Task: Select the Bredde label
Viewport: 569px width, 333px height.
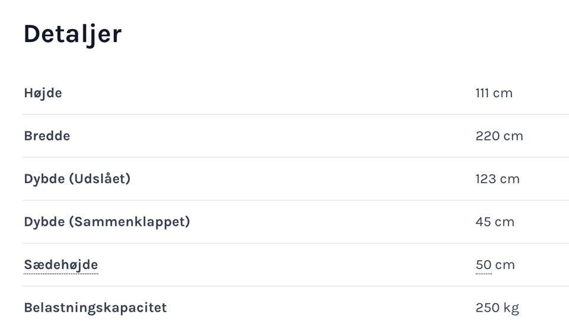Action: [x=47, y=136]
